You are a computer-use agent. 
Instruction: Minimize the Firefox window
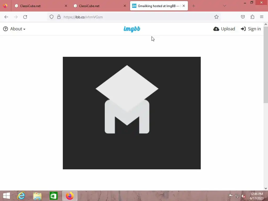pyautogui.click(x=245, y=3)
